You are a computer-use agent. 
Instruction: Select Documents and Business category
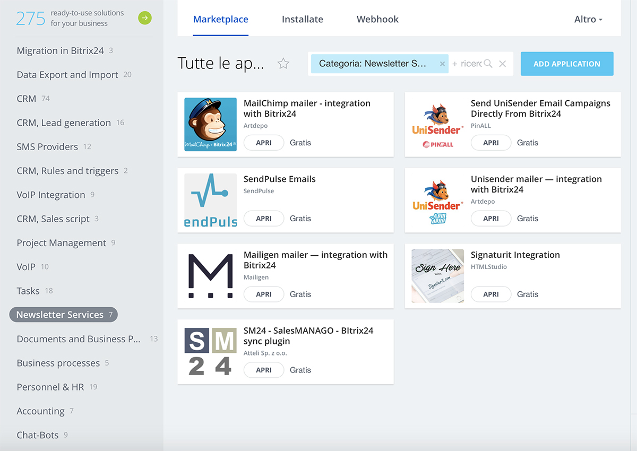pyautogui.click(x=87, y=339)
